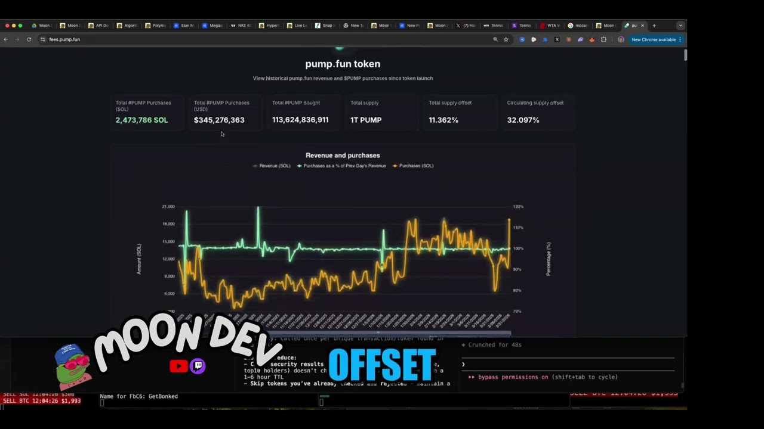The image size is (764, 429).
Task: Switch to the Mega tab
Action: [213, 26]
